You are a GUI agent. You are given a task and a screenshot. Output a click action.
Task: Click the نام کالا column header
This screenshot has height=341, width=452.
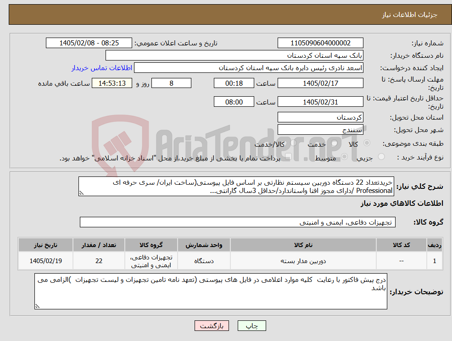click(x=303, y=245)
